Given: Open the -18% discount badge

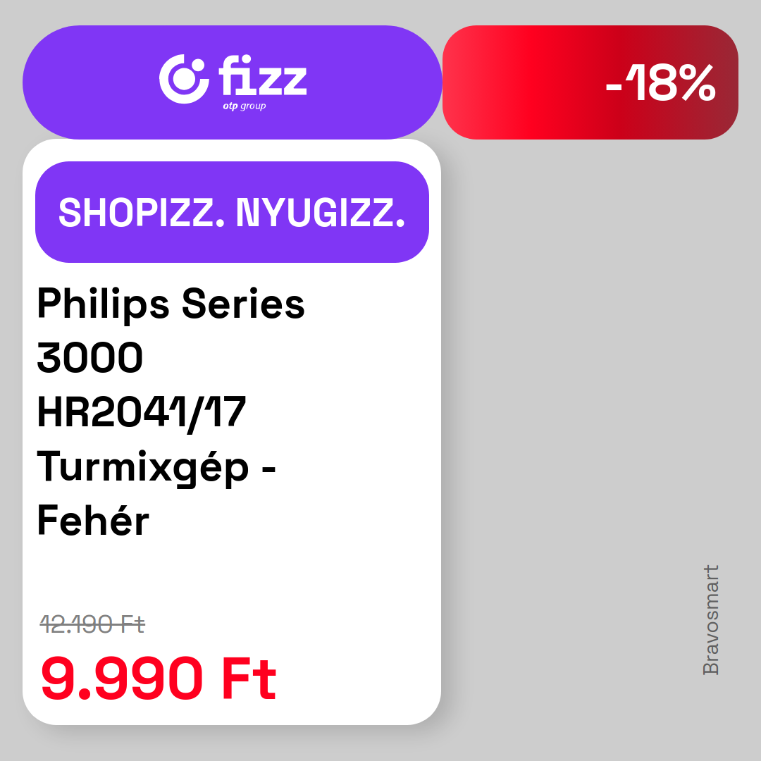Looking at the screenshot, I should pyautogui.click(x=590, y=82).
